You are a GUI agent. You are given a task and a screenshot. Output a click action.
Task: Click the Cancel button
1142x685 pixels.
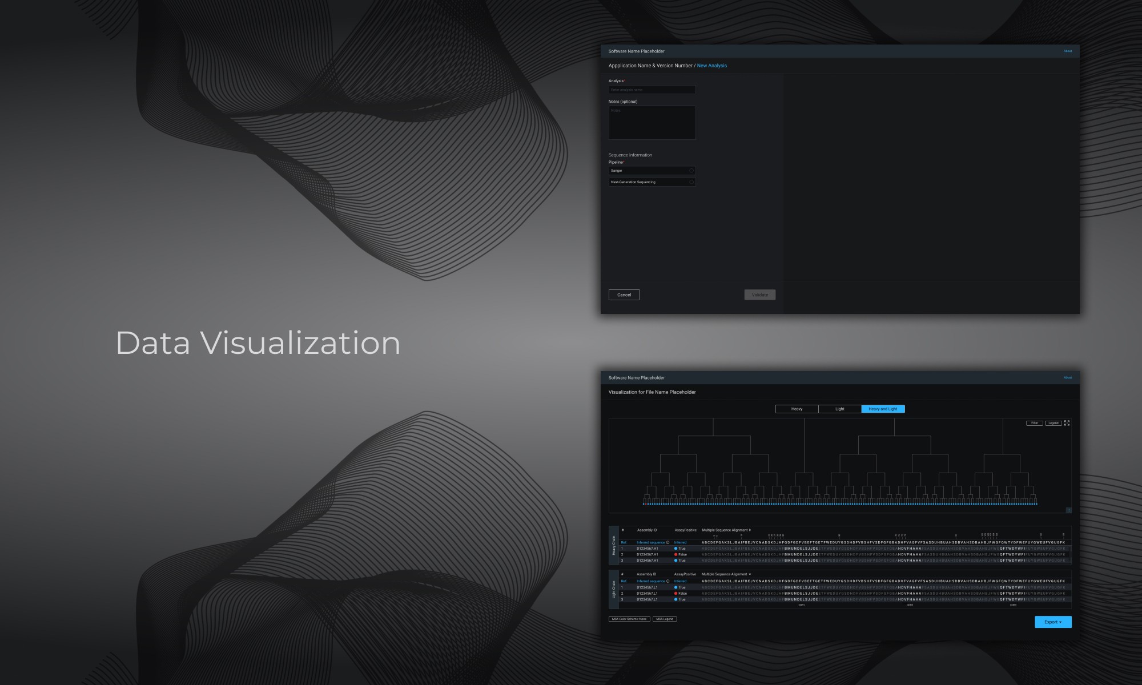point(624,295)
